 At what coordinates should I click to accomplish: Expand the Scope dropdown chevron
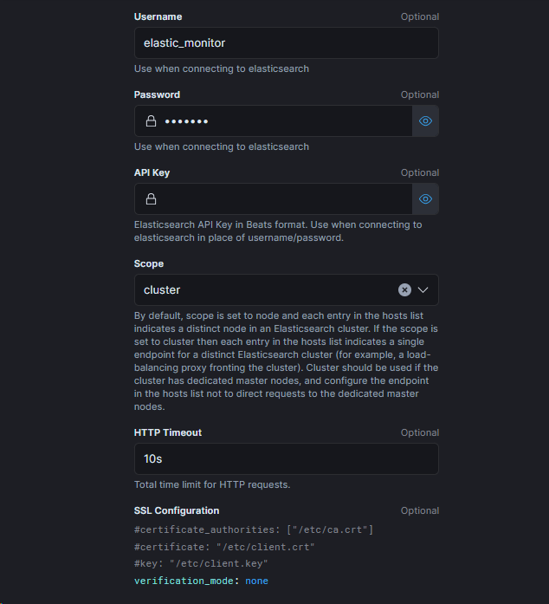click(x=423, y=290)
